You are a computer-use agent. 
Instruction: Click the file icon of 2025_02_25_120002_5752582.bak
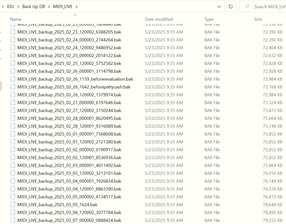(13, 63)
